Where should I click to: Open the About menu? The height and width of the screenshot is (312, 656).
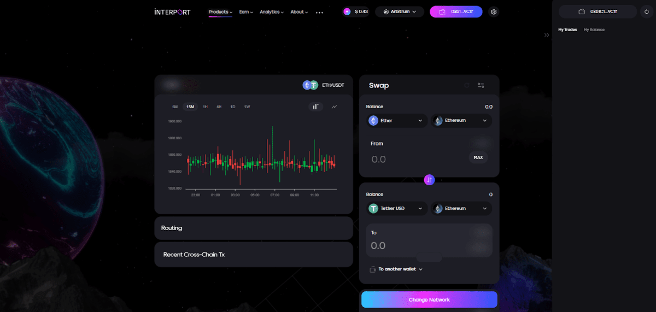[x=299, y=11]
